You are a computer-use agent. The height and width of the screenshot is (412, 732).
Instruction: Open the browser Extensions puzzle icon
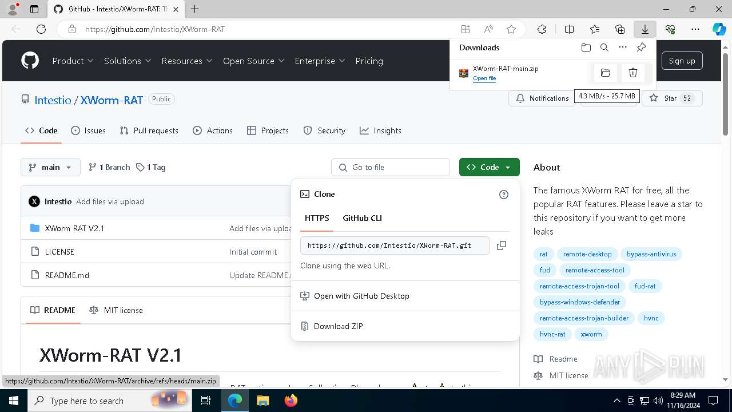542,29
